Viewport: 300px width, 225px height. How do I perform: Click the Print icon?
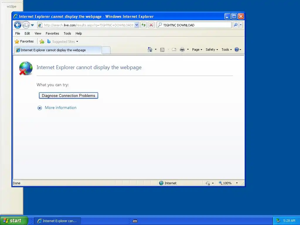182,50
